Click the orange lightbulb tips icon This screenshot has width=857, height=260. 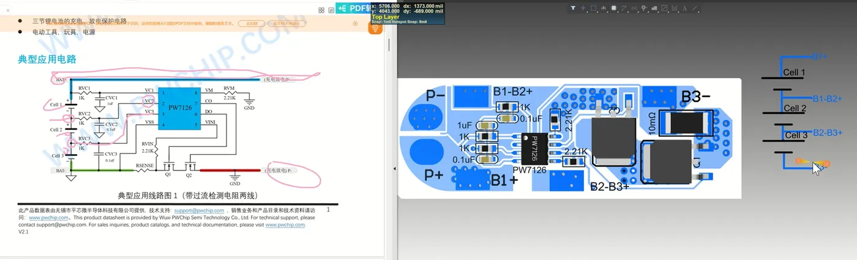375,27
